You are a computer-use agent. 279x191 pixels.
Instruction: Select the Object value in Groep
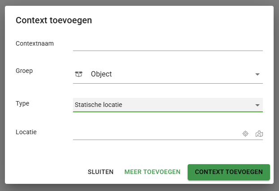point(101,74)
